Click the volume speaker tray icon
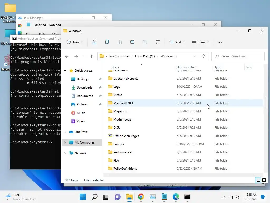 coord(237,197)
